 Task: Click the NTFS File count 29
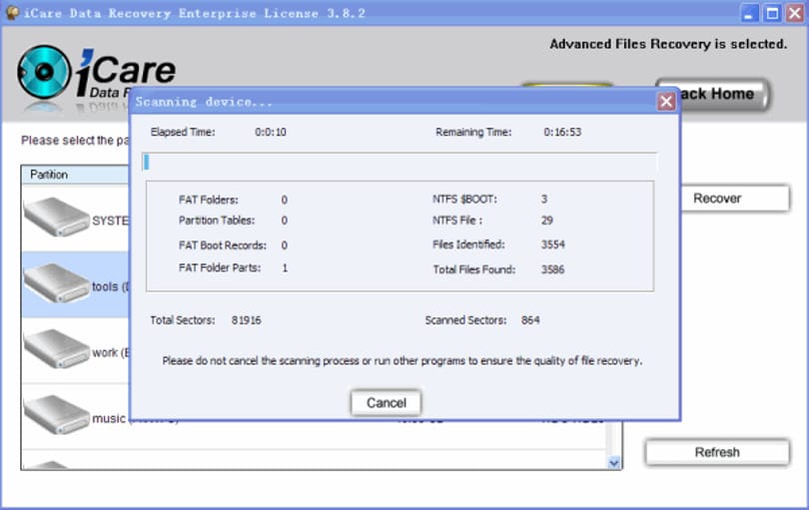click(x=547, y=221)
